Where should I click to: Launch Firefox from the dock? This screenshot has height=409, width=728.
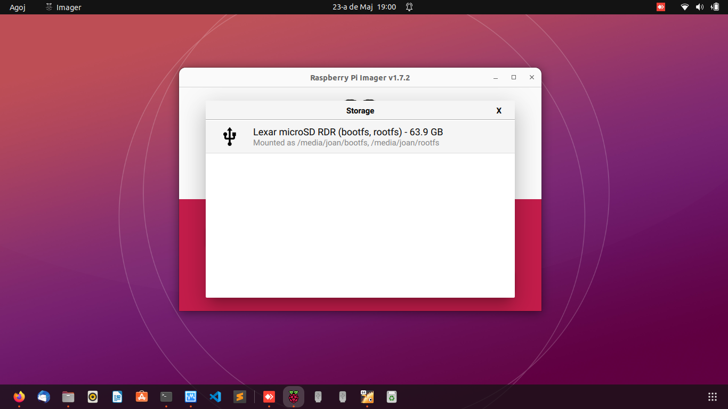19,397
